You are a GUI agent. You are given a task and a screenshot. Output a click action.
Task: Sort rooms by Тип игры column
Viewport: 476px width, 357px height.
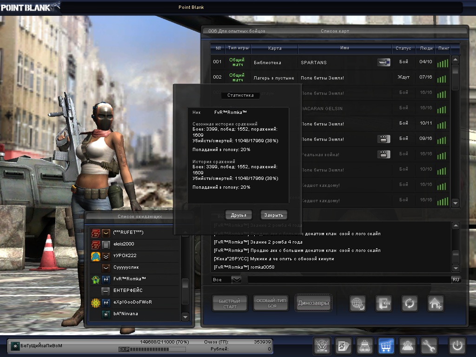(x=238, y=48)
